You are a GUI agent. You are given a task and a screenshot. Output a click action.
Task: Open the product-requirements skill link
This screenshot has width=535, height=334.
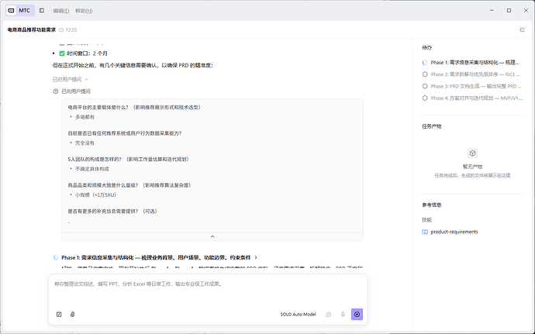pos(454,232)
